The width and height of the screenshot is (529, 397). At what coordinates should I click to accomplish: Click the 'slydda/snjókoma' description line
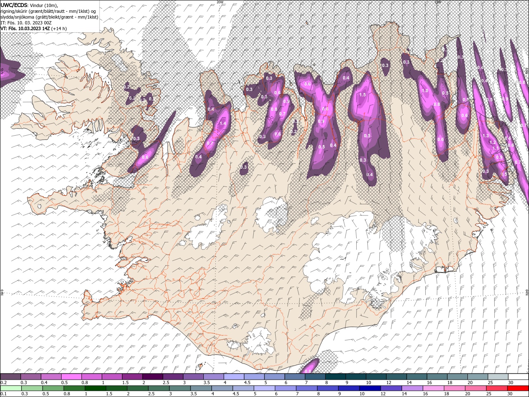[49, 17]
